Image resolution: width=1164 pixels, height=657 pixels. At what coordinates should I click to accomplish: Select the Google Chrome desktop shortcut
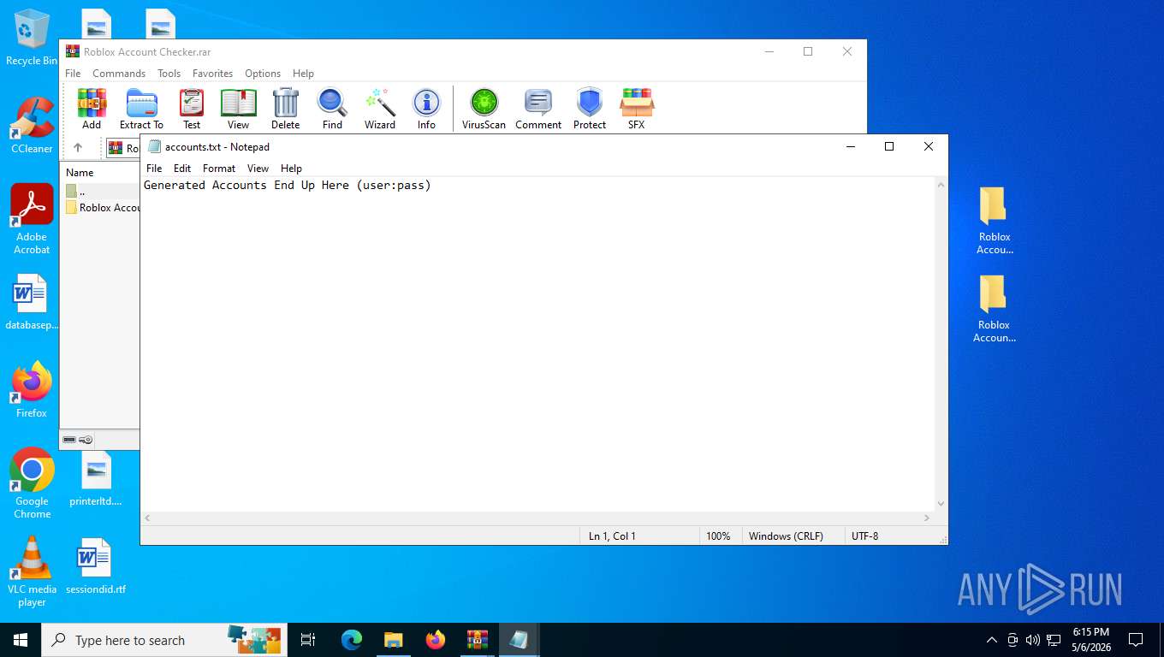pyautogui.click(x=32, y=483)
